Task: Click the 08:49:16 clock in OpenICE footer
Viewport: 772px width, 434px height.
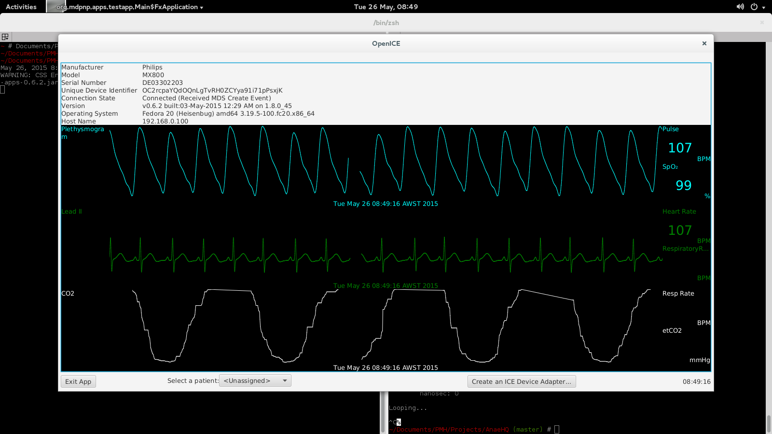Action: point(697,381)
